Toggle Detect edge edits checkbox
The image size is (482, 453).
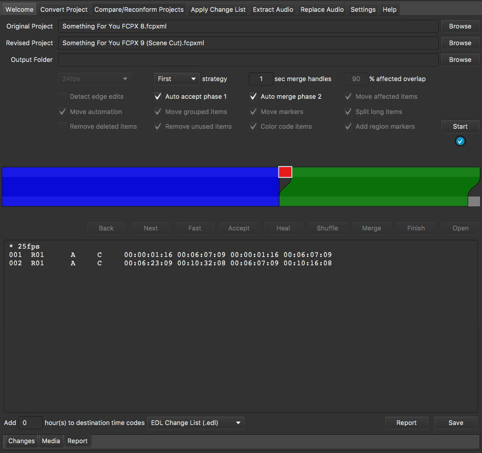(x=62, y=96)
